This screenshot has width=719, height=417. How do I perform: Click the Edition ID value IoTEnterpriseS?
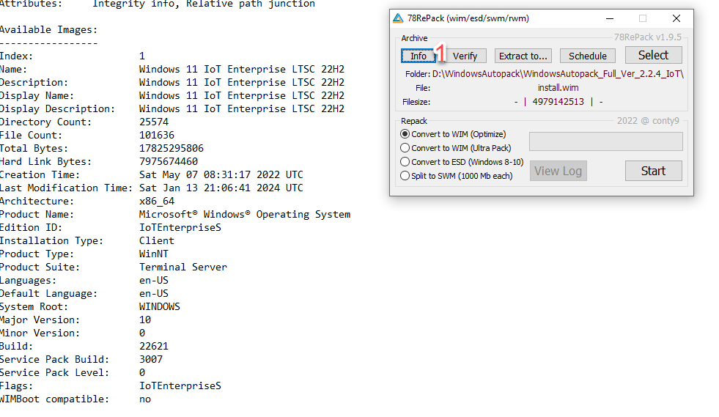(x=180, y=227)
